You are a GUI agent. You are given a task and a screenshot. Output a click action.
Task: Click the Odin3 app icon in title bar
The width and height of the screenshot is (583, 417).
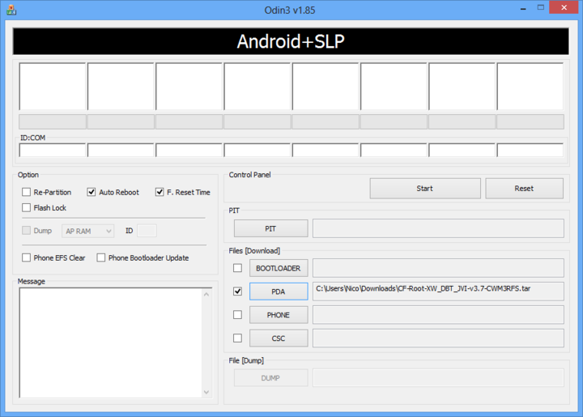[x=11, y=10]
